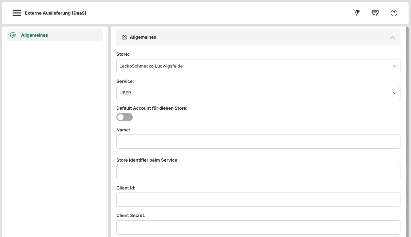Click the Externe Auslieferung (DaaS) page title
The width and height of the screenshot is (411, 237).
click(55, 13)
